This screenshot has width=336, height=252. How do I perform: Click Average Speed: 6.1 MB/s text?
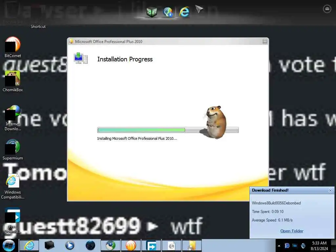coord(272,220)
